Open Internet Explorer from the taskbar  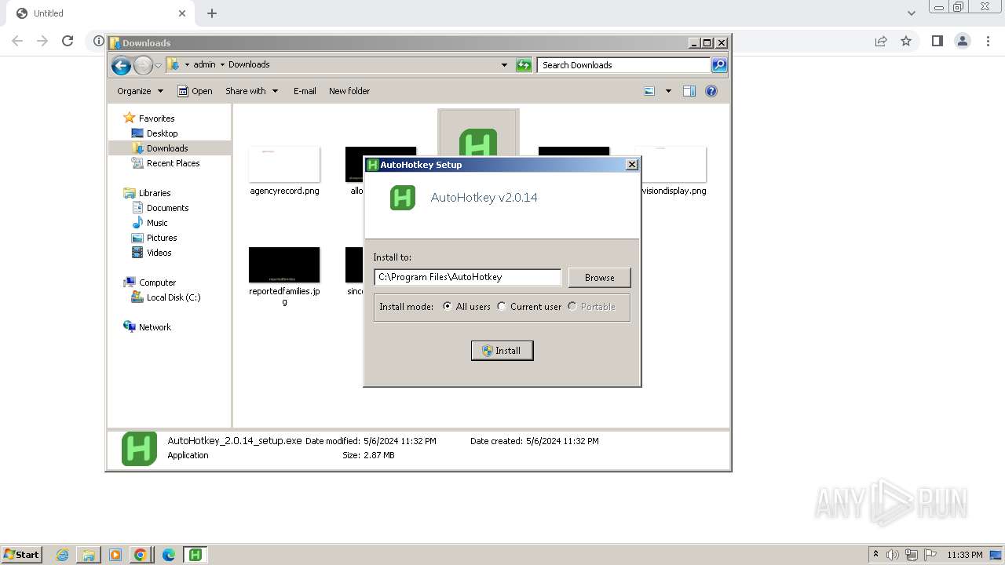pyautogui.click(x=63, y=555)
